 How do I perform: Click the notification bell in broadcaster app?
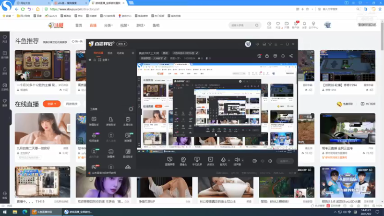point(283,56)
